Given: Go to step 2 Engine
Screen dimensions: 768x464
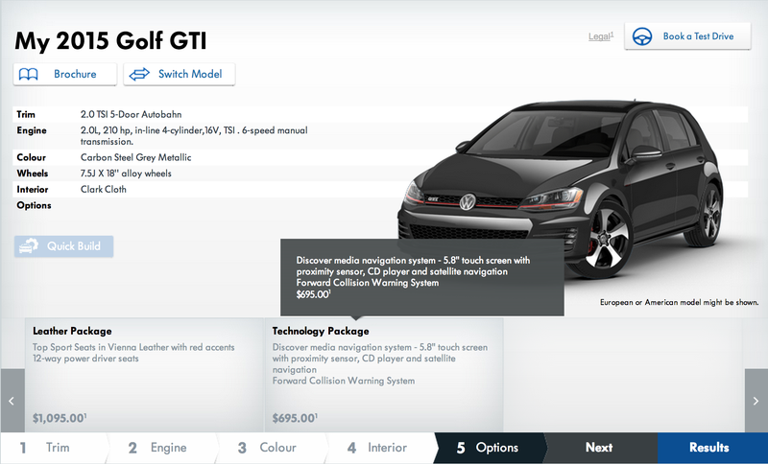Looking at the screenshot, I should [161, 448].
